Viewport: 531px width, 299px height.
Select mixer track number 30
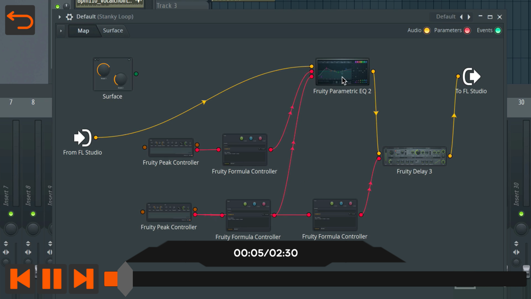point(521,102)
